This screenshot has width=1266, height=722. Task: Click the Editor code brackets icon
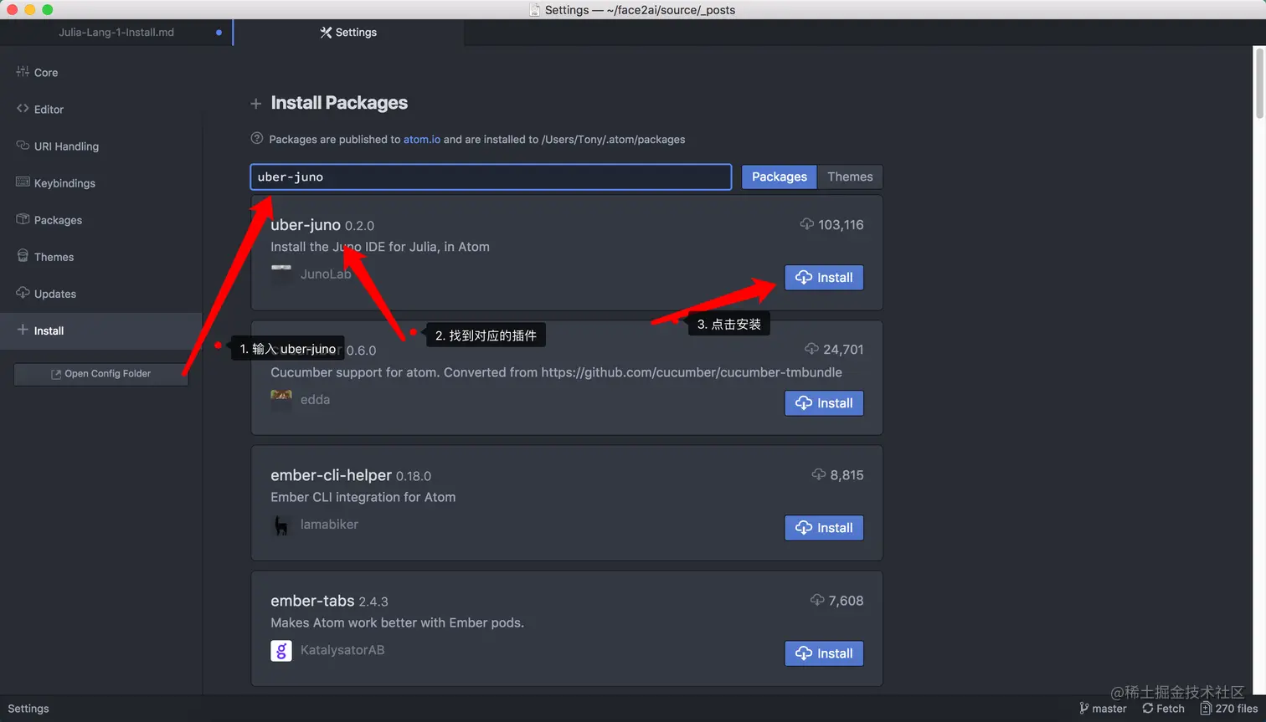pyautogui.click(x=23, y=109)
